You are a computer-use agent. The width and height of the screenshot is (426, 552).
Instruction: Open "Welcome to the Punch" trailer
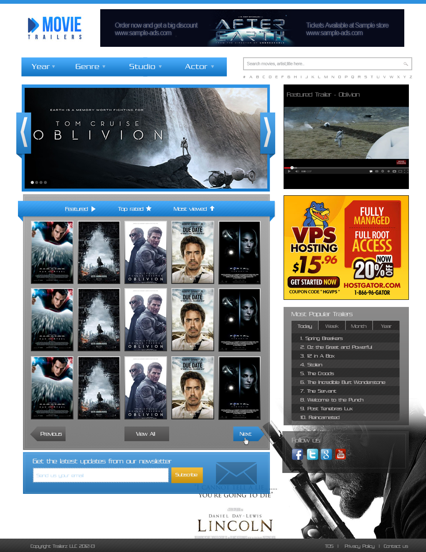coord(345,400)
